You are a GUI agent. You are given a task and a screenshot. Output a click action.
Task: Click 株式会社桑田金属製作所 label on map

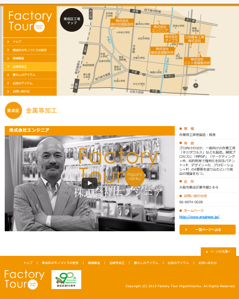[162, 51]
